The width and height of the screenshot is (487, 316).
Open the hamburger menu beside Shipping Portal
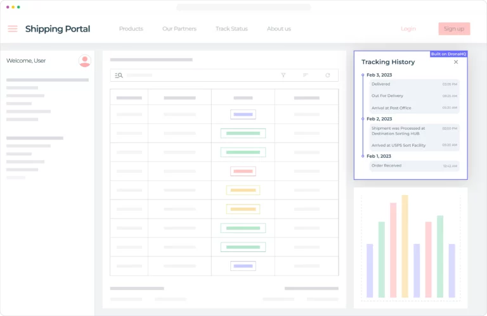pos(13,29)
